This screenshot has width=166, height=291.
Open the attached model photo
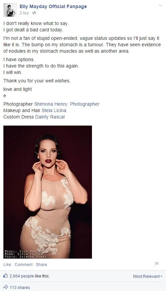click(48, 192)
